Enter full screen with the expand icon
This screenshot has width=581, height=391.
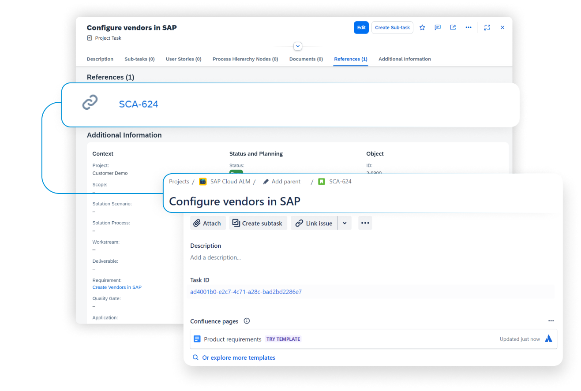click(x=487, y=27)
